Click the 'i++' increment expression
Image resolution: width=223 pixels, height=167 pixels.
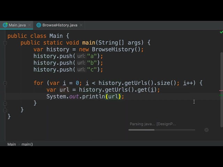point(188,83)
